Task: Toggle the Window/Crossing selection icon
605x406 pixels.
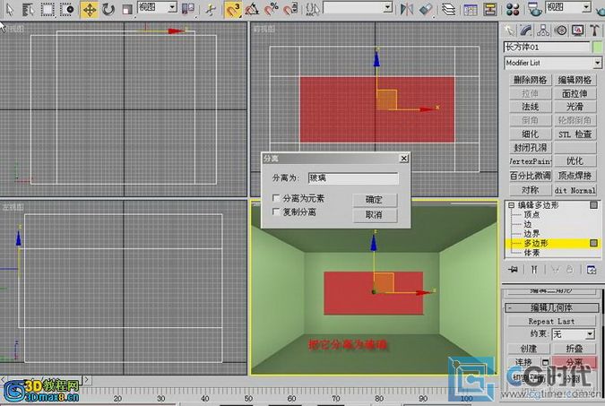Action: tap(67, 9)
